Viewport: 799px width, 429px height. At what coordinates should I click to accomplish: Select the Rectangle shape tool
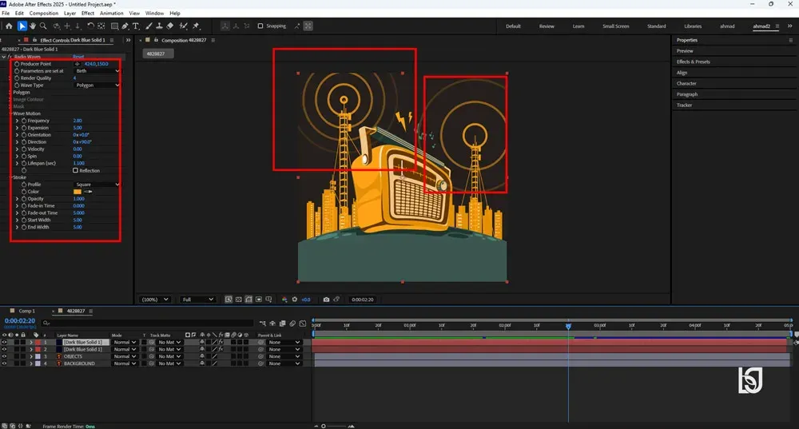click(x=114, y=26)
